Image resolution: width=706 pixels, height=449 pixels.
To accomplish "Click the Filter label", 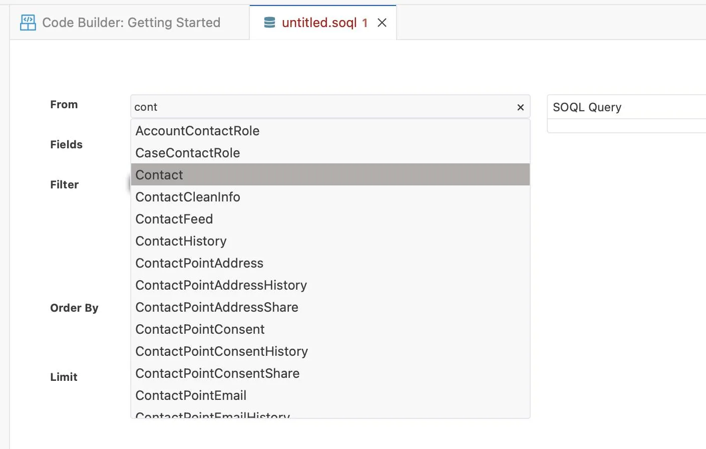I will (x=64, y=184).
